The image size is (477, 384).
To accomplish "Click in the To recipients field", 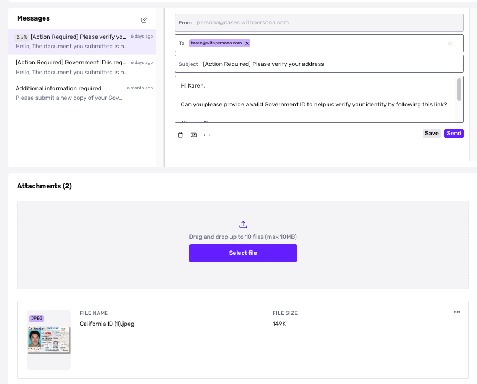I will [x=319, y=43].
